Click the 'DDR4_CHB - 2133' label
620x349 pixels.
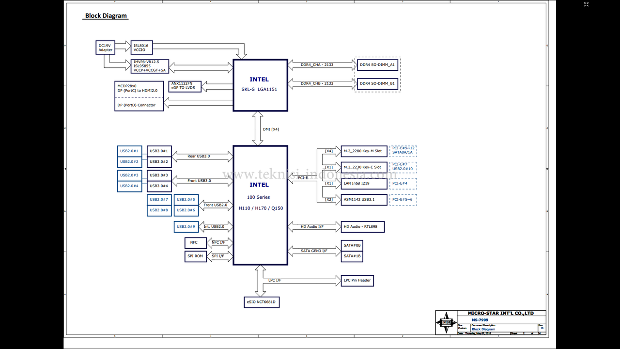[317, 83]
